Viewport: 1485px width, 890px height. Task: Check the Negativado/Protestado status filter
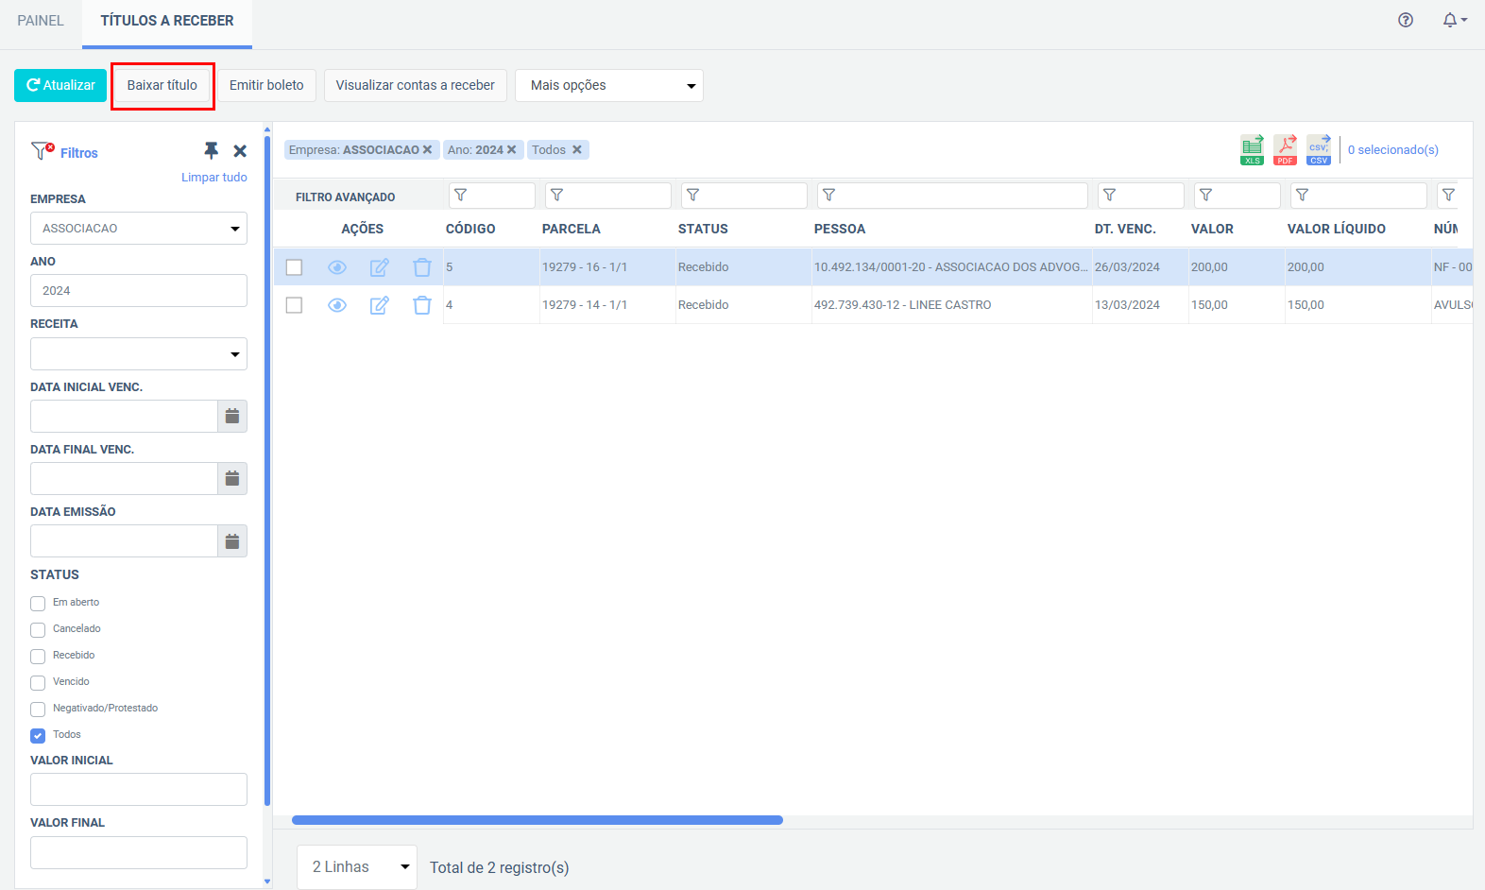(38, 710)
